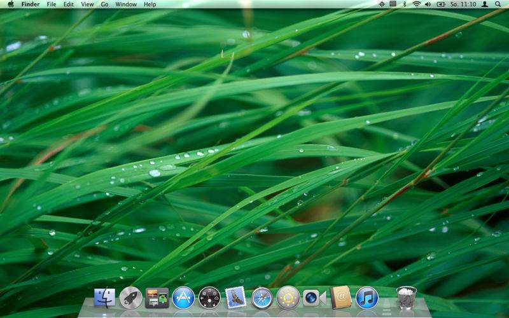Open the Go menu

point(104,4)
